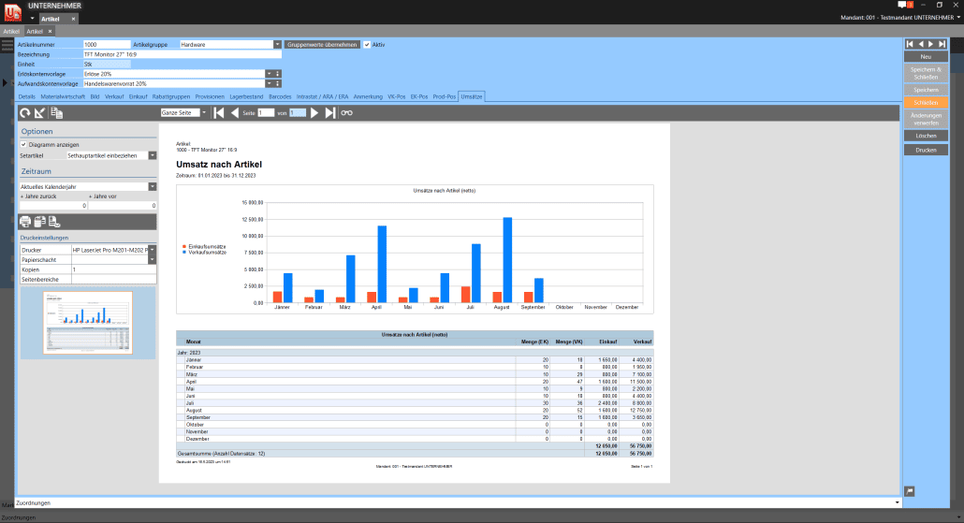Toggle the Aktiv checkbox
Image resolution: width=964 pixels, height=523 pixels.
pyautogui.click(x=367, y=44)
